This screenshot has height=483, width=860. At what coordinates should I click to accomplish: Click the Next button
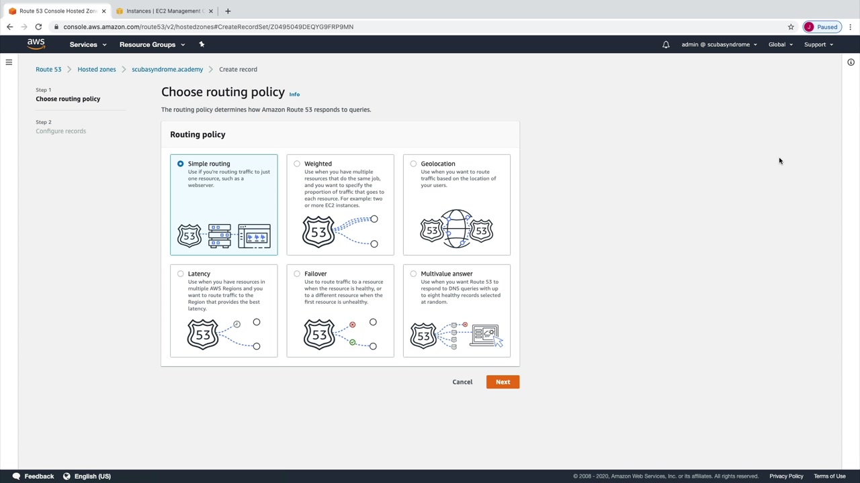pyautogui.click(x=503, y=382)
